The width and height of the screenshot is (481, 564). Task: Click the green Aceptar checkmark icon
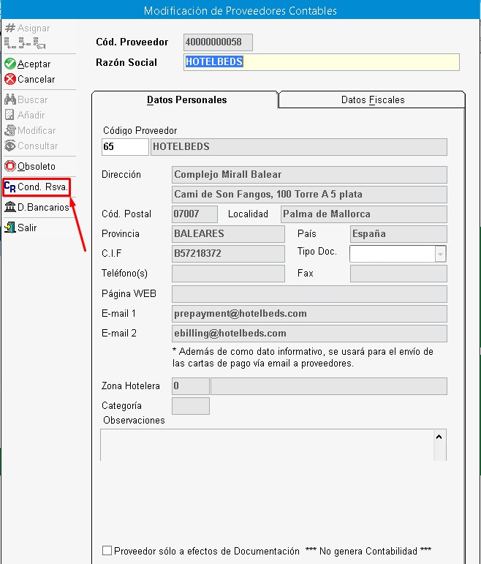pos(10,64)
